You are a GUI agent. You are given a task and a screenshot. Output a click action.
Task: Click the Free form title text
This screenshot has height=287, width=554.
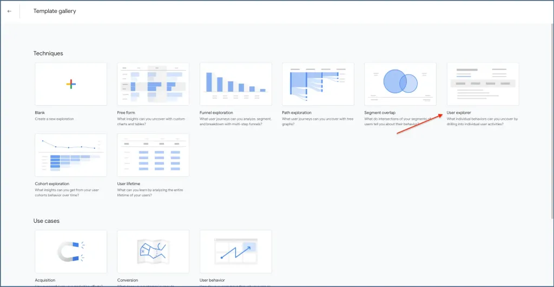126,113
